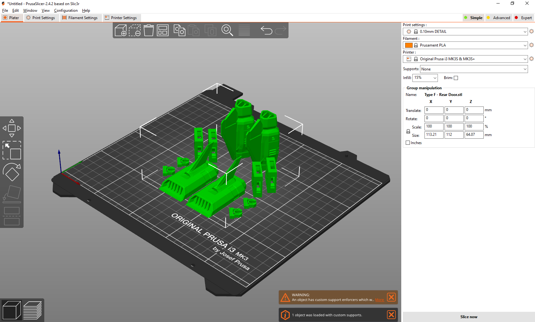Check the Inches checkbox
Viewport: 535px width, 322px height.
(x=408, y=143)
